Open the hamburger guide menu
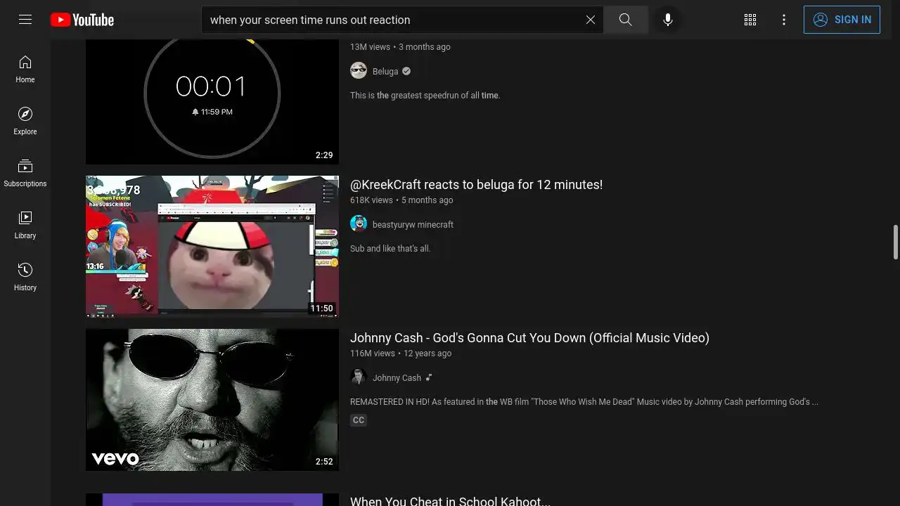900x506 pixels. 25,20
